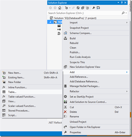Viewport: 132px width, 137px height.
Task: Click the New Solution Explorer View icon
Action: [x=65, y=67]
